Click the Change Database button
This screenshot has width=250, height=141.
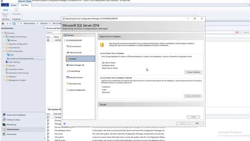tap(193, 72)
